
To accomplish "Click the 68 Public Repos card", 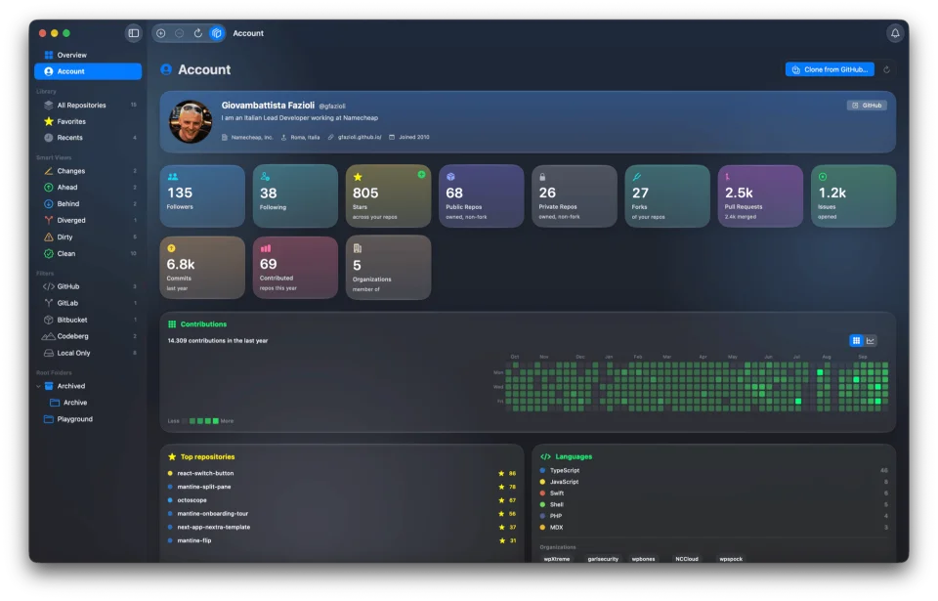I will [x=482, y=195].
